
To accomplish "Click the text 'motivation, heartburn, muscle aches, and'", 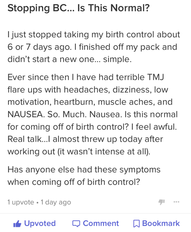I will [x=90, y=102].
